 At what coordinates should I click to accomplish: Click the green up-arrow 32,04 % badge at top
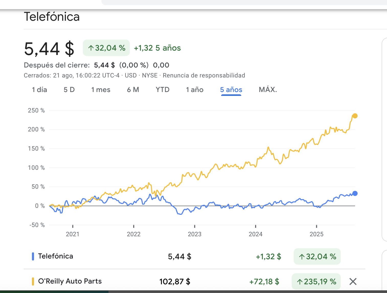pos(106,48)
